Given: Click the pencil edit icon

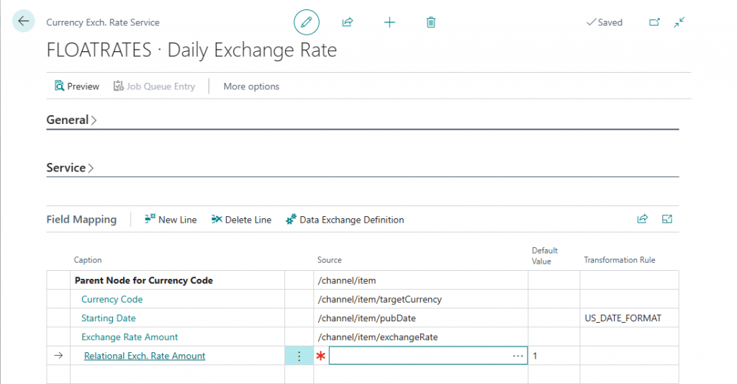Looking at the screenshot, I should click(x=306, y=22).
